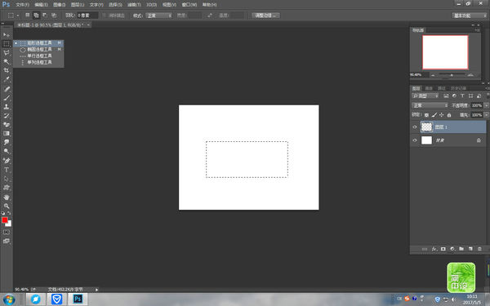Expand the 基本功能 workspace dropdown
This screenshot has width=490, height=306.
tap(470, 16)
